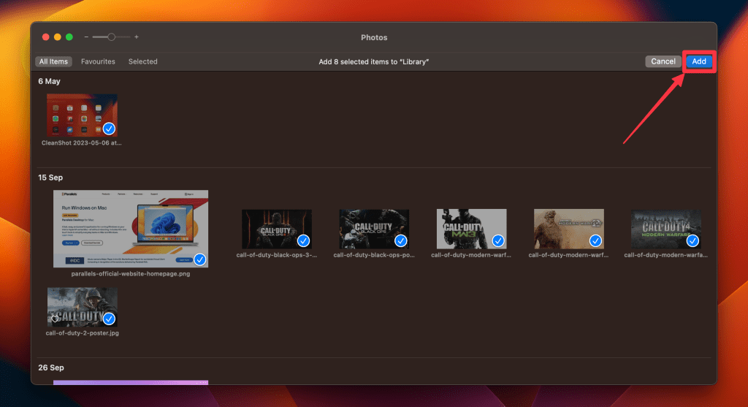
Task: Uncheck the call-of-duty-2-poster.jpg checkmark
Action: 109,319
